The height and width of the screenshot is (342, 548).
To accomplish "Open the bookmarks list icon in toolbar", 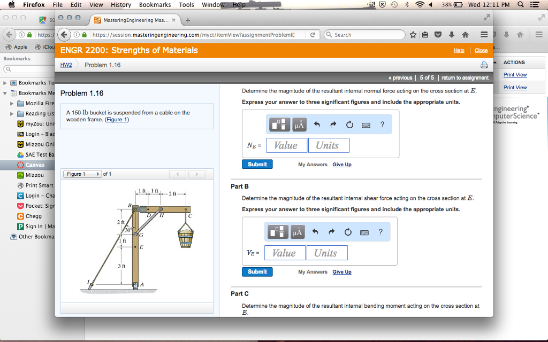I will coord(425,35).
